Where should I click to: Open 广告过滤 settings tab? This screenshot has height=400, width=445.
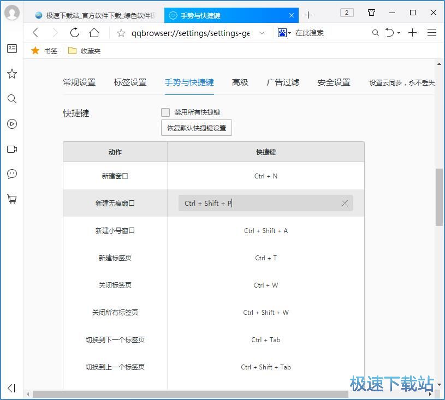[x=283, y=82]
